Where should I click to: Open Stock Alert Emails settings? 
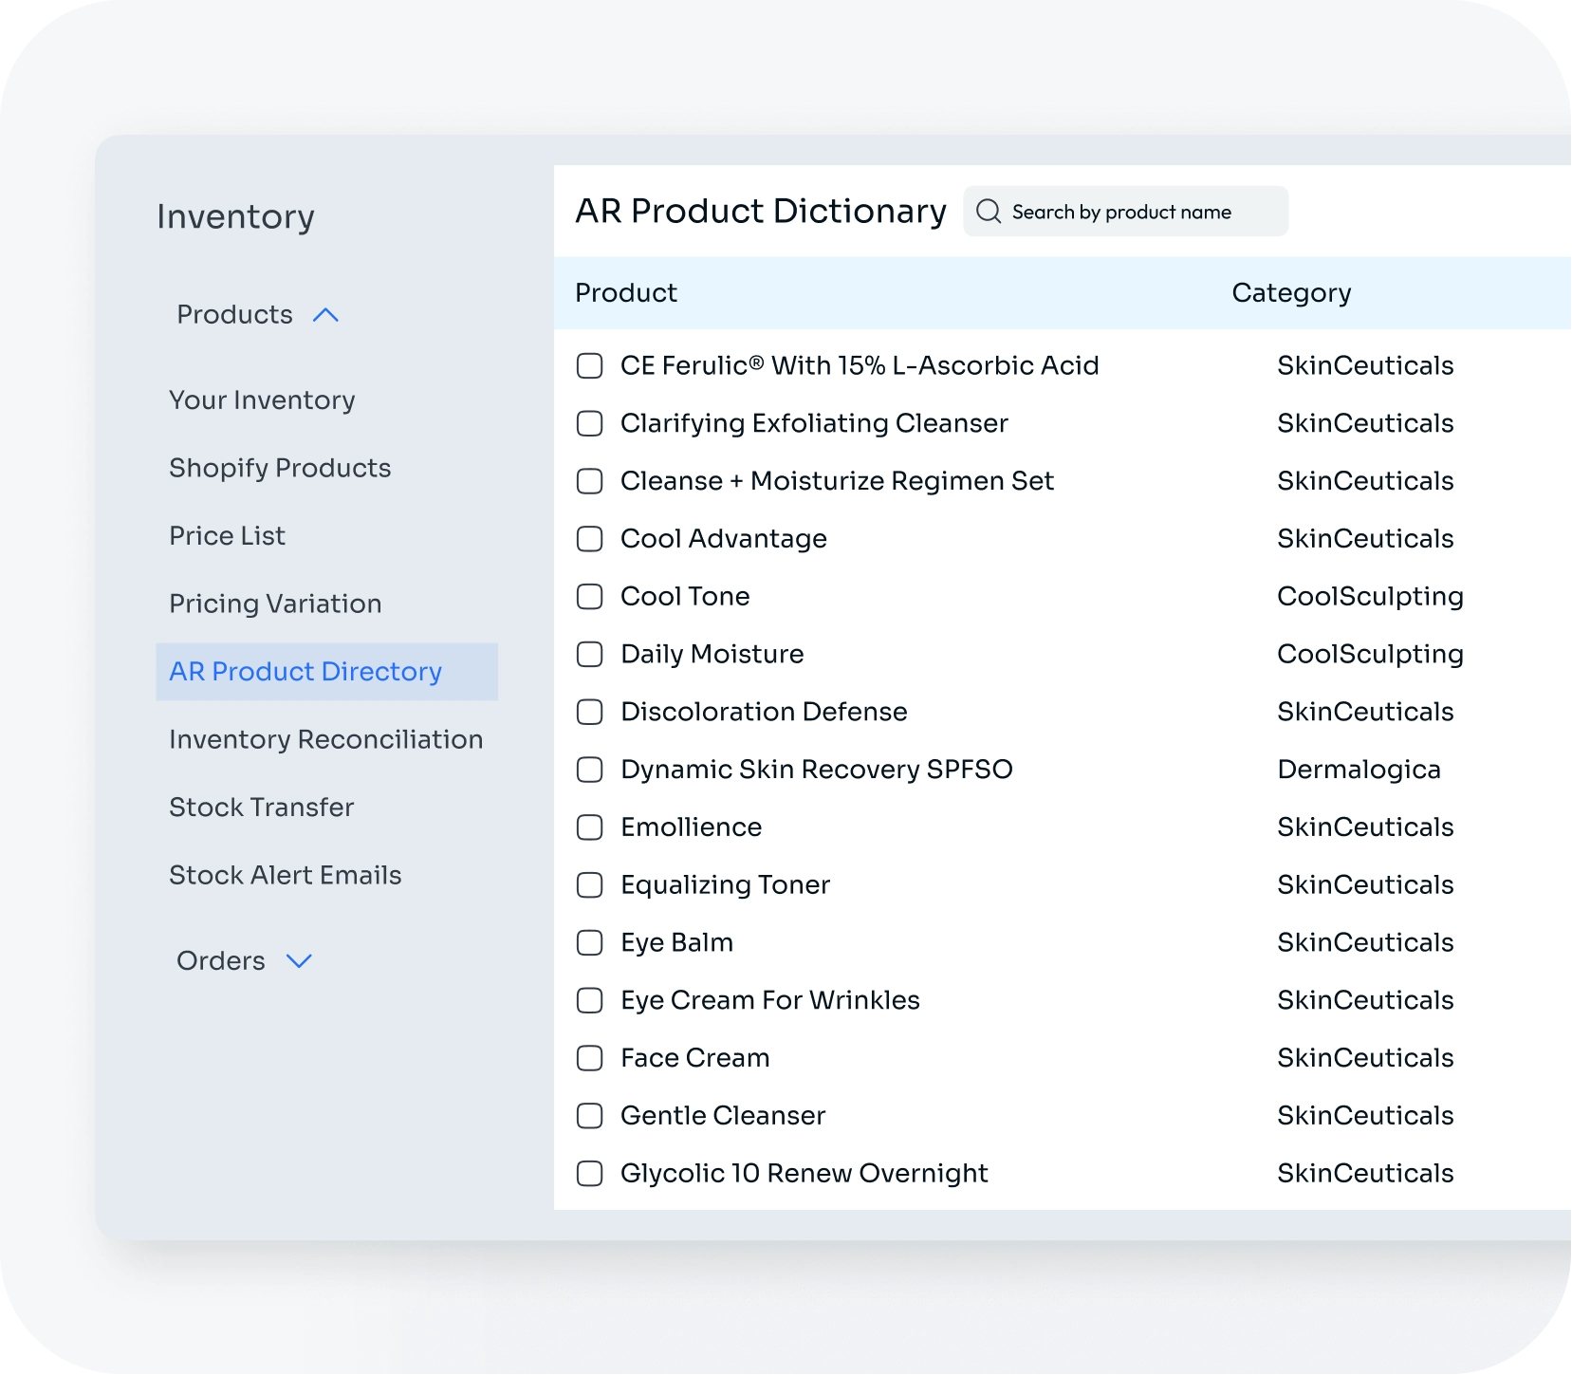click(285, 875)
